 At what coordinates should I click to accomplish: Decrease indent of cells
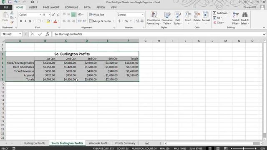click(80, 21)
